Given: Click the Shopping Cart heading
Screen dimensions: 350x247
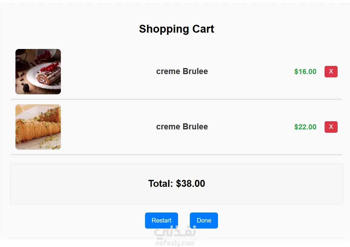Looking at the screenshot, I should click(177, 29).
